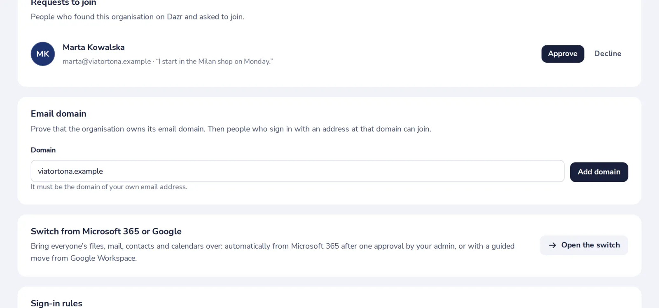Open the switch from Microsoft 365 or Google
The image size is (659, 308).
584,245
